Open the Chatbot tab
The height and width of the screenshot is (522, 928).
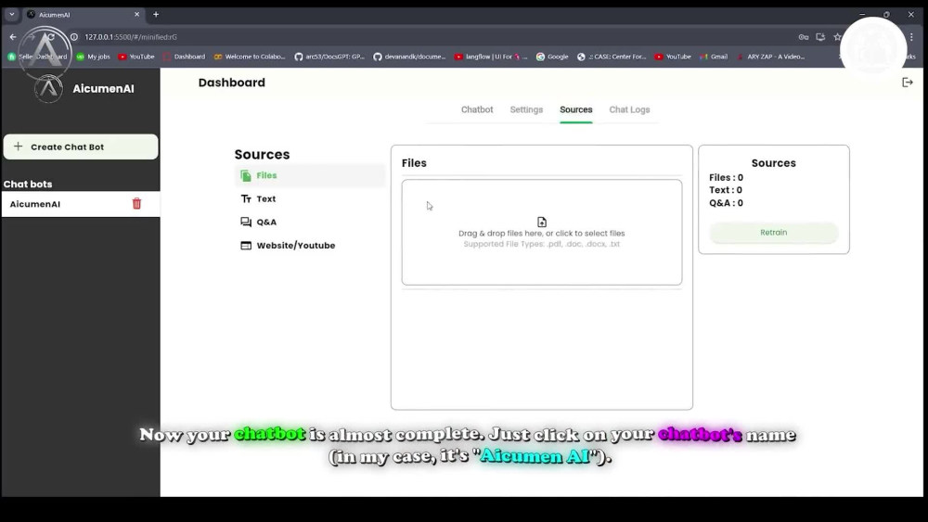click(x=477, y=109)
